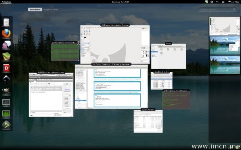This screenshot has width=241, height=150.
Task: Open the accessibility menu icon in top bar
Action: 212,2
